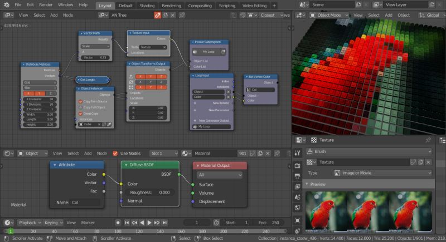Click new View Layer icon
This screenshot has height=242, width=446.
pos(432,5)
